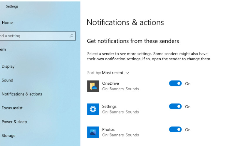The width and height of the screenshot is (235, 147).
Task: Open Settings sender Banners, Sounds details
Action: click(x=120, y=112)
